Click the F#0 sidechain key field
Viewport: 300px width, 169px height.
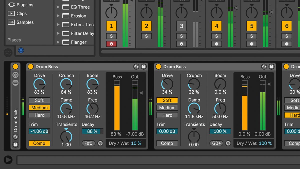click(x=88, y=143)
